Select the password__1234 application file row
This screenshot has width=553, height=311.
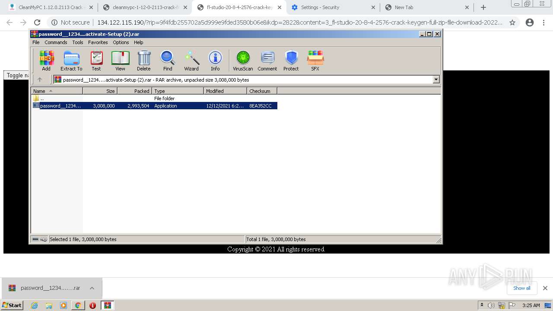(154, 106)
